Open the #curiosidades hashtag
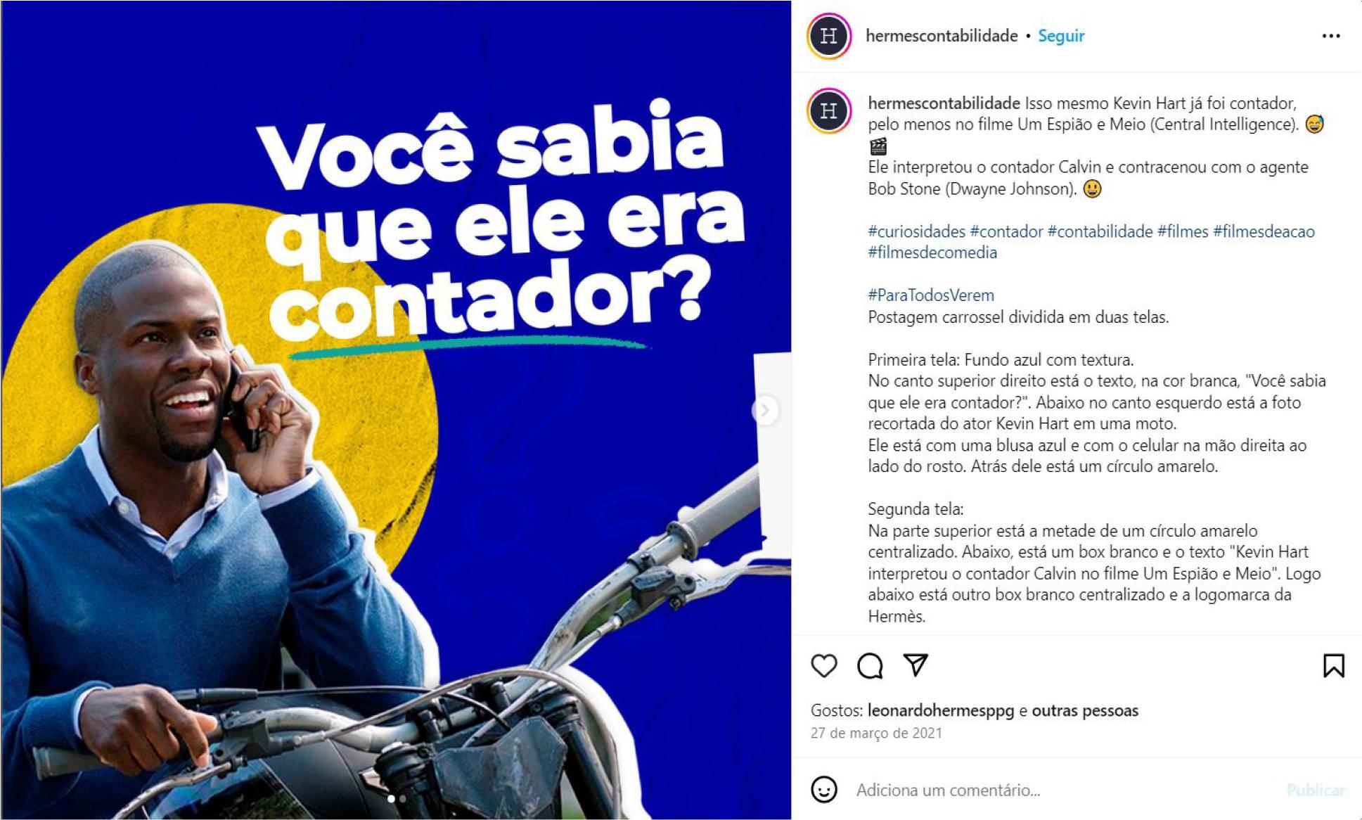Image resolution: width=1362 pixels, height=820 pixels. (x=916, y=231)
